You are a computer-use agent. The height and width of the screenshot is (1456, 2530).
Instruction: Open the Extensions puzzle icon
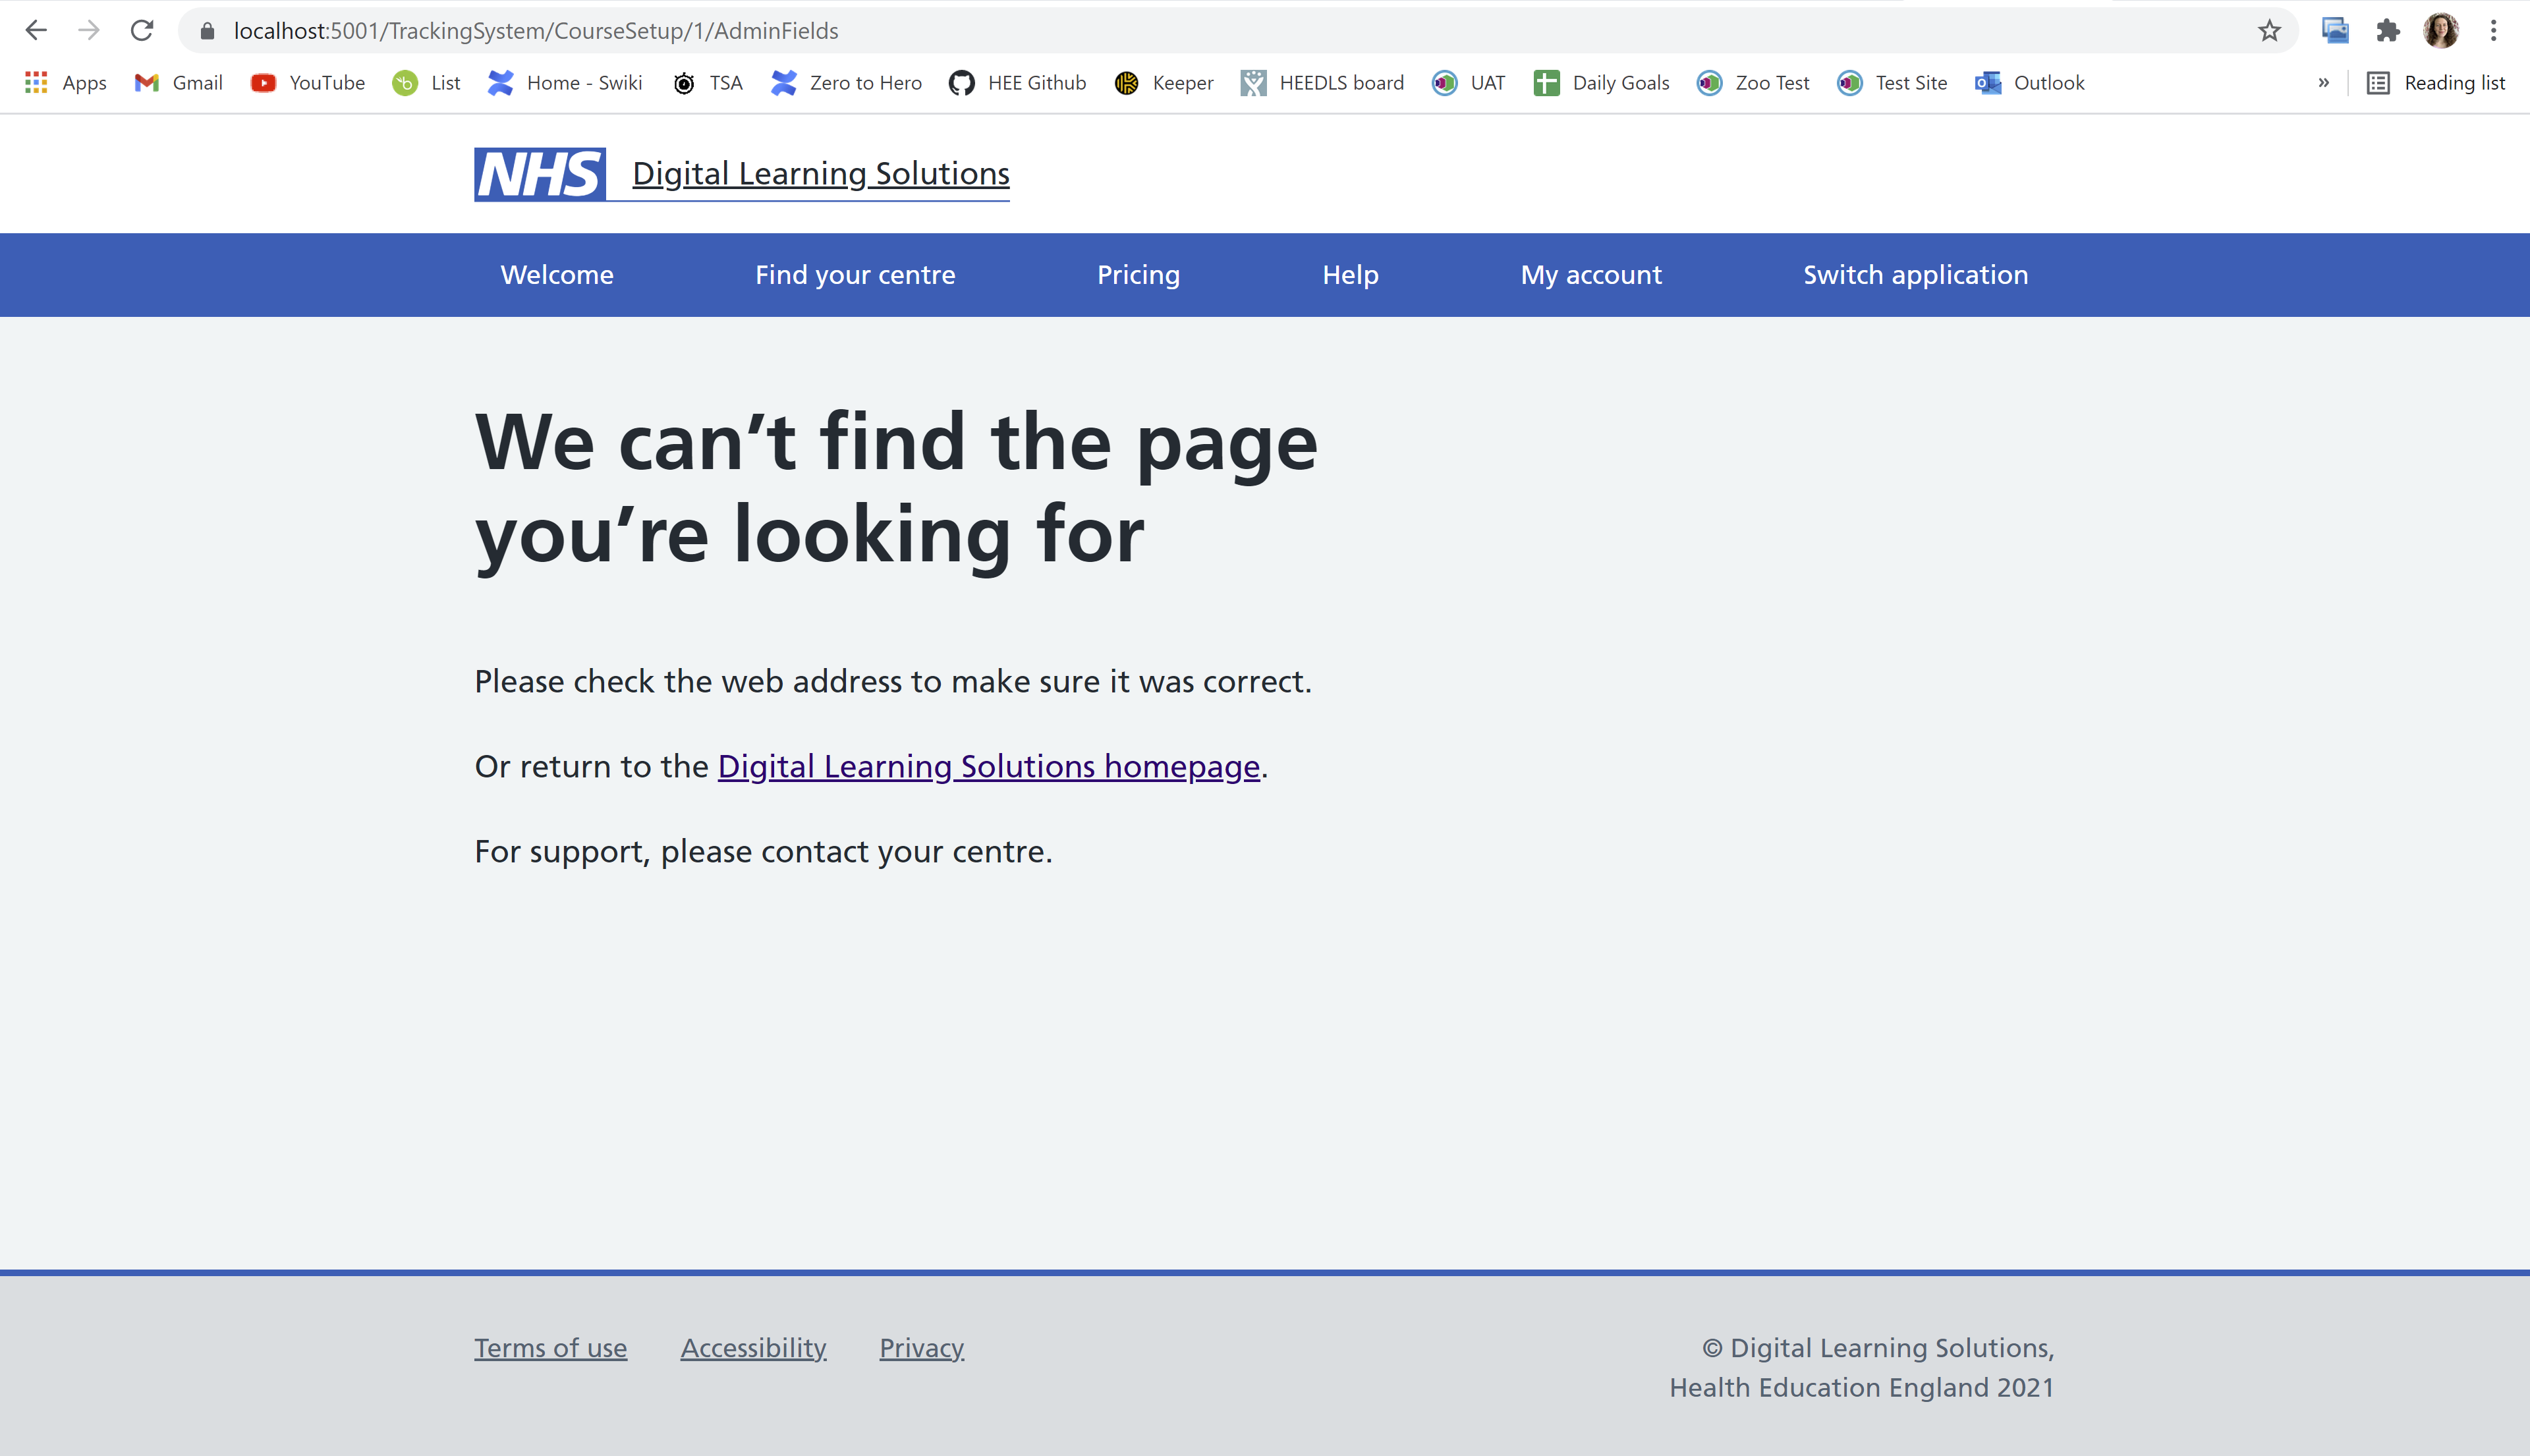[2387, 31]
